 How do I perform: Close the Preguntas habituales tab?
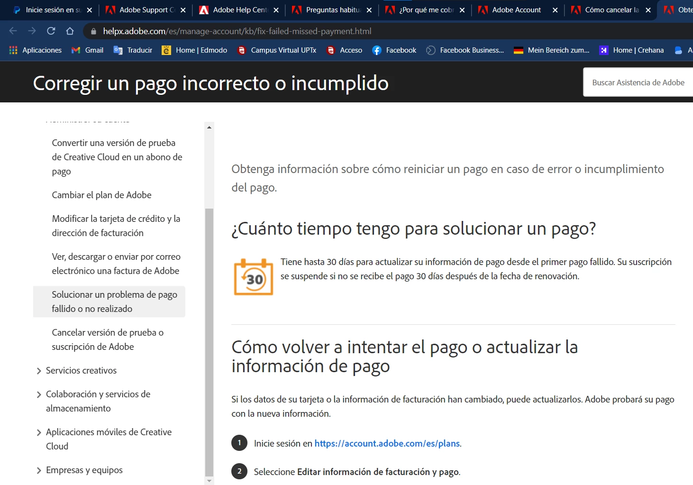coord(369,10)
